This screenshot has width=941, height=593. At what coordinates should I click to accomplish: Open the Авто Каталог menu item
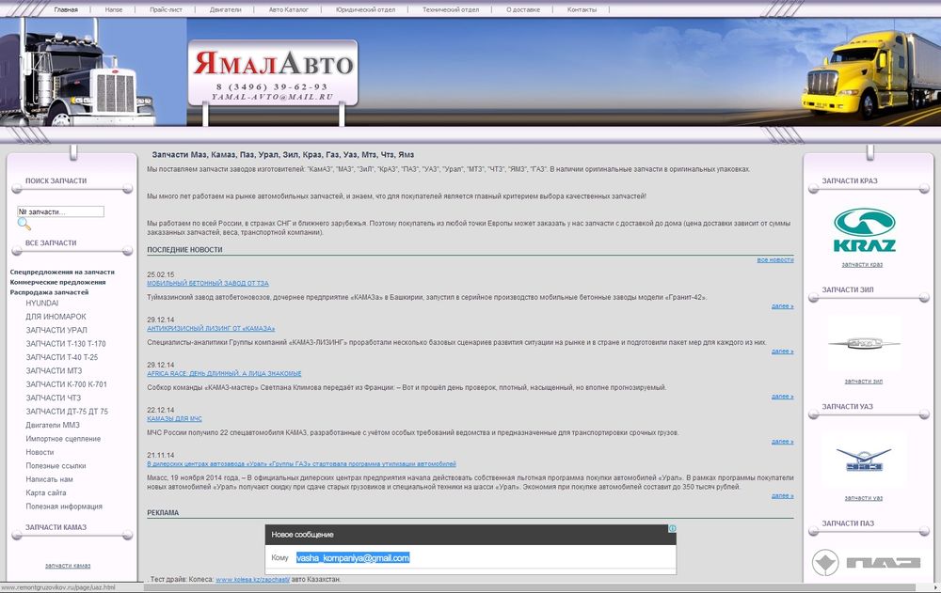(289, 9)
